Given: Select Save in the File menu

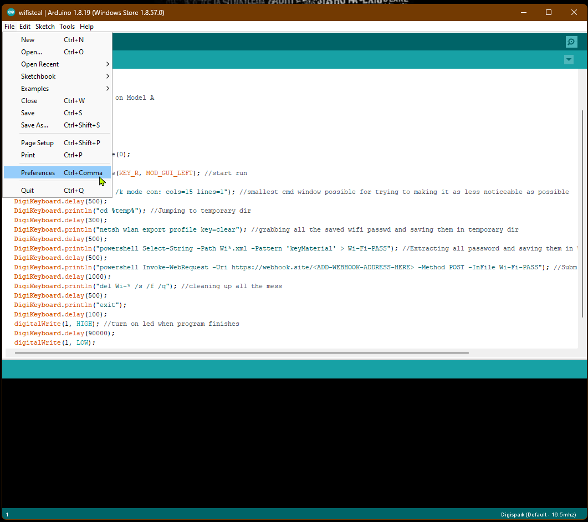Looking at the screenshot, I should [58, 113].
